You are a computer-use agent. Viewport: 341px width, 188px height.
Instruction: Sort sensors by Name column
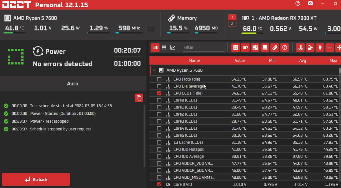[194, 61]
